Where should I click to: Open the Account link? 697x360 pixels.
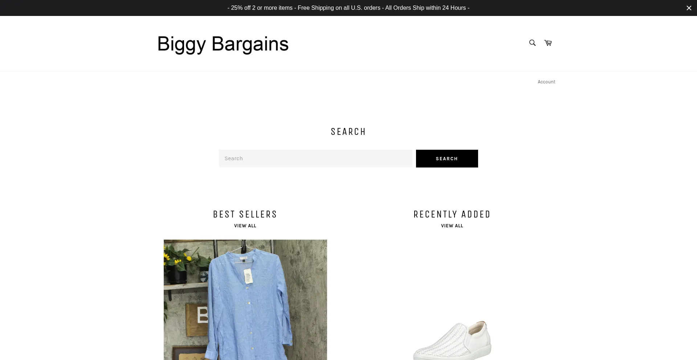coord(546,82)
